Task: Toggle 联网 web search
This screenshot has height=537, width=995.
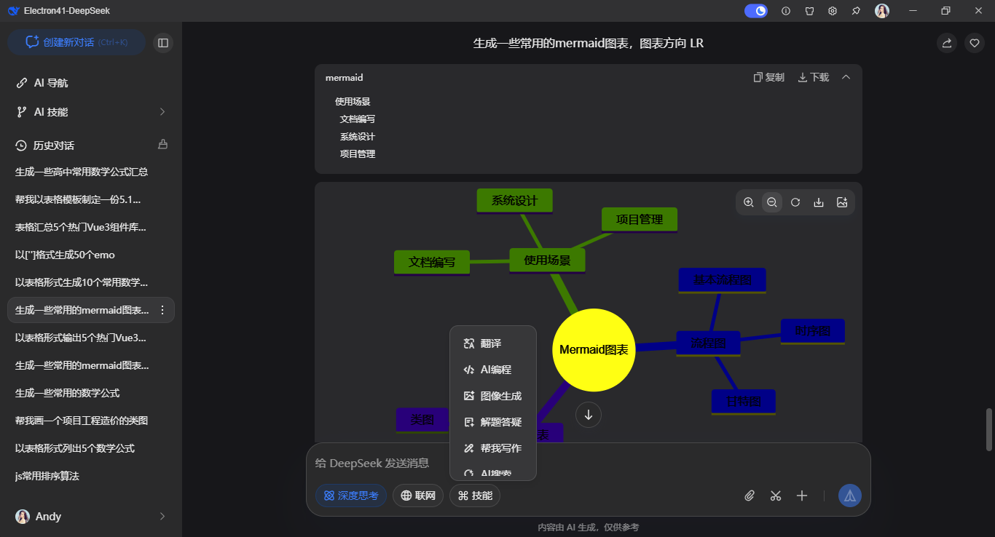Action: click(418, 496)
